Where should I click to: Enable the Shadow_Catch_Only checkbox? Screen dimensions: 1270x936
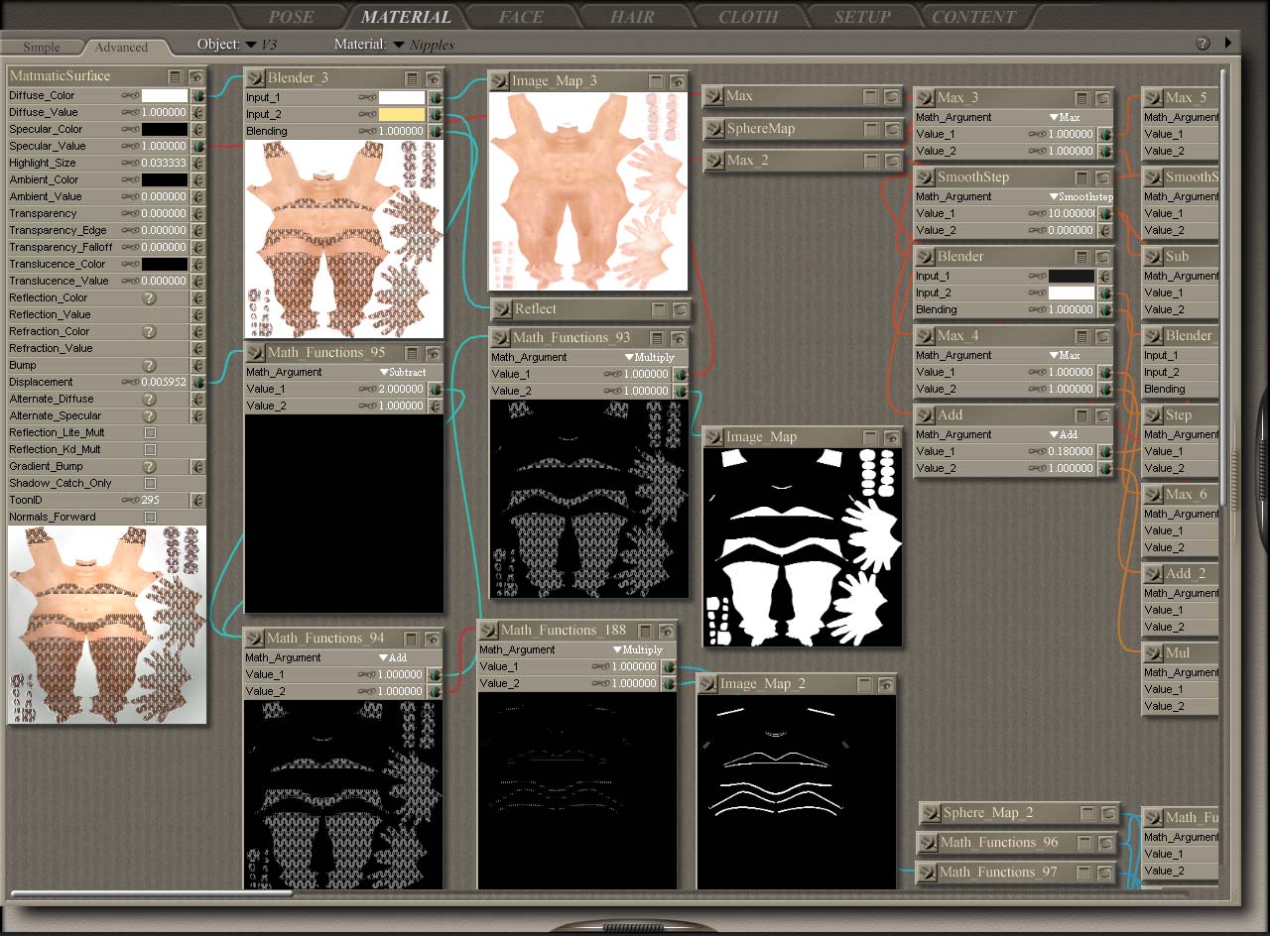point(150,483)
